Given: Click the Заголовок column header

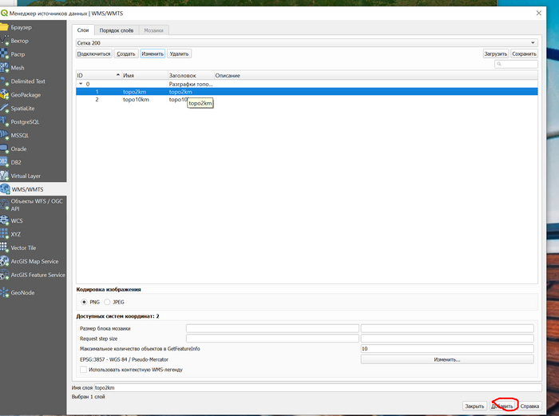Looking at the screenshot, I should point(191,76).
